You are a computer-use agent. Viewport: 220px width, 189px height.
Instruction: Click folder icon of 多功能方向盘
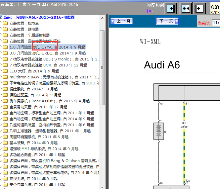[x=5, y=155]
